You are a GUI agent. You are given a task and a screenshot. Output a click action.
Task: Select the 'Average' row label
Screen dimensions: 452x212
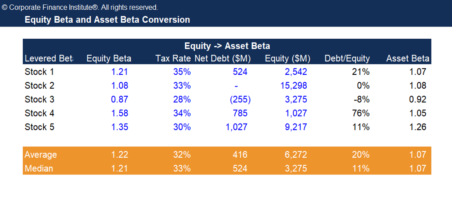tap(41, 155)
